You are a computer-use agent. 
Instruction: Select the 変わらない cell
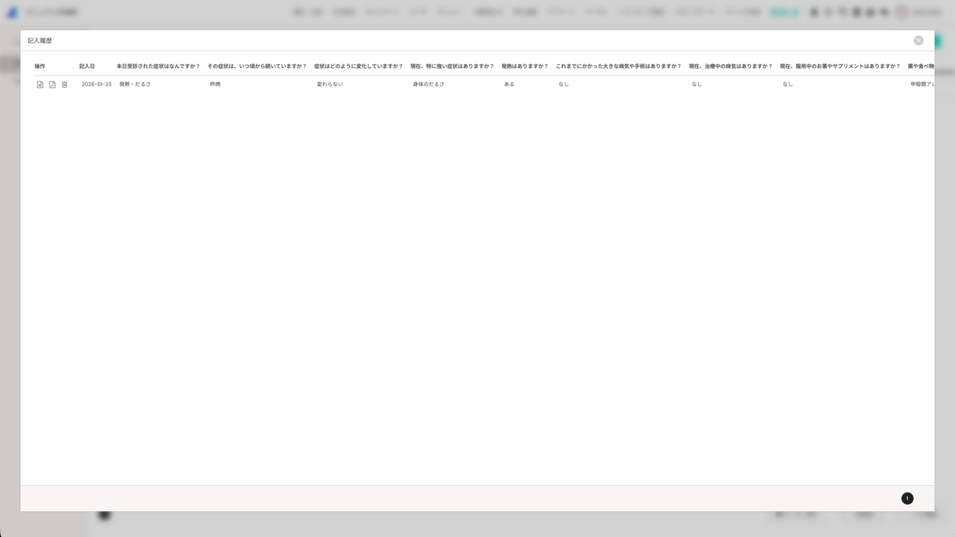point(329,85)
